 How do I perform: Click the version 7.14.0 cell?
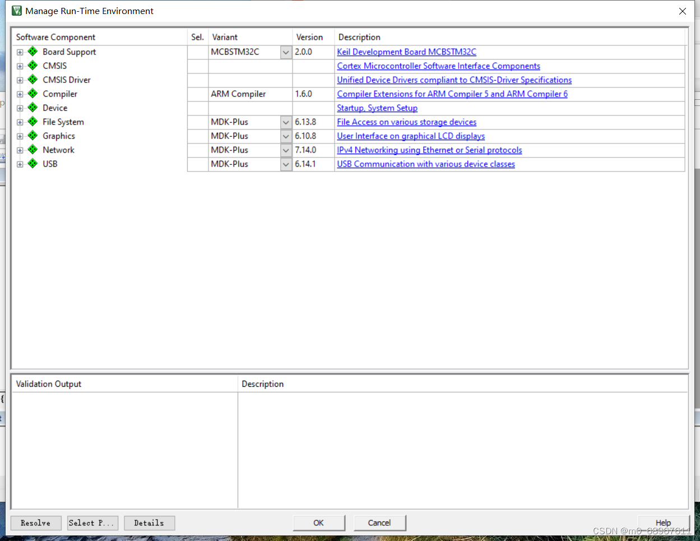click(x=313, y=150)
